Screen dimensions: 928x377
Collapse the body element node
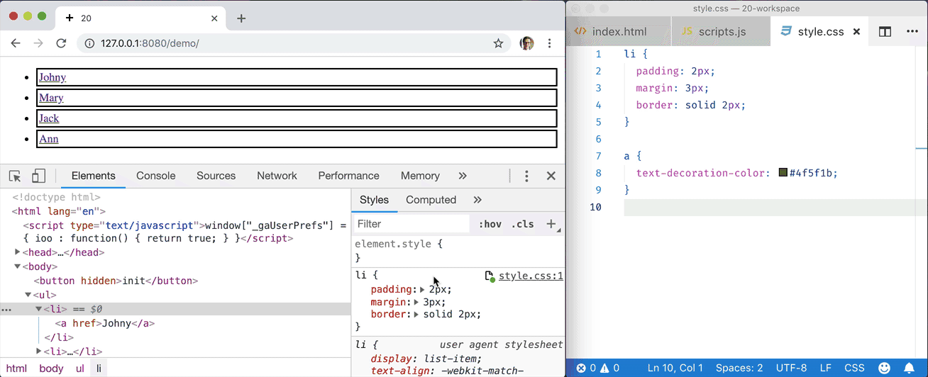[18, 266]
